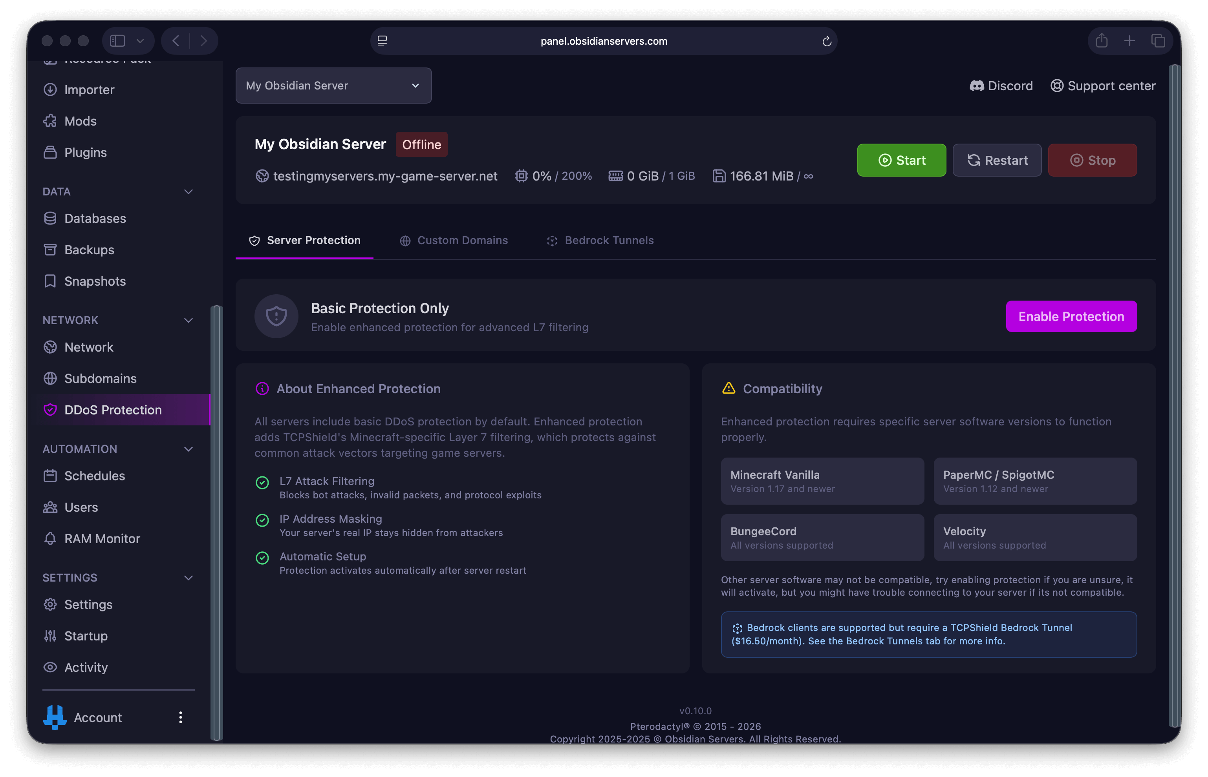Screen dimensions: 1208x777
Task: Open the Account three-dot menu
Action: point(180,717)
